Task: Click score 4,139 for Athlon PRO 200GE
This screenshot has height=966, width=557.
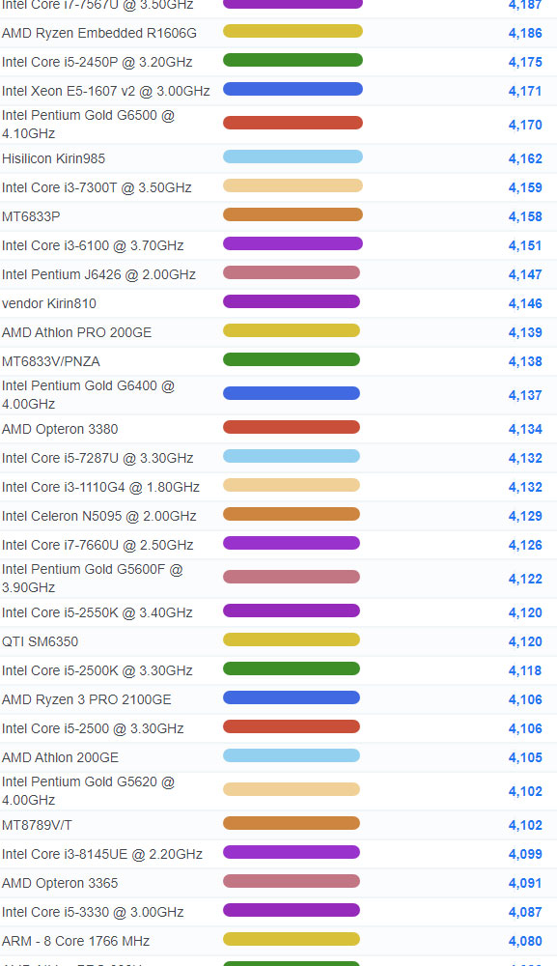Action: pyautogui.click(x=525, y=332)
